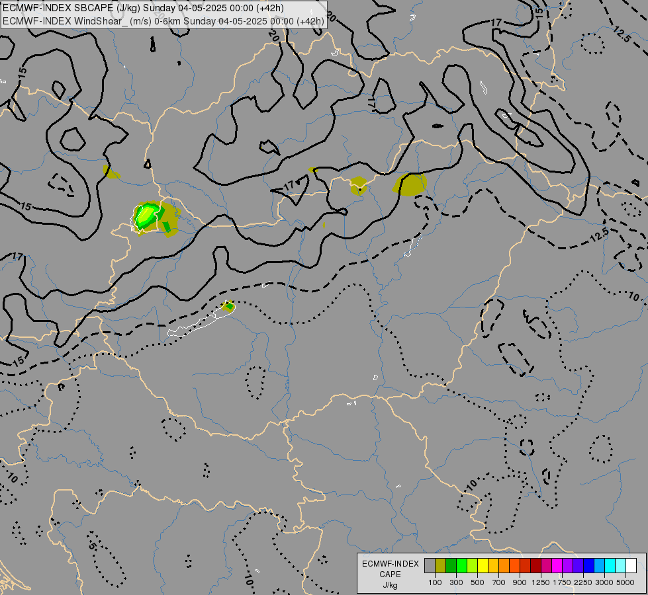Click the olive swatch in CAPE legend
648x595 pixels.
tap(441, 565)
